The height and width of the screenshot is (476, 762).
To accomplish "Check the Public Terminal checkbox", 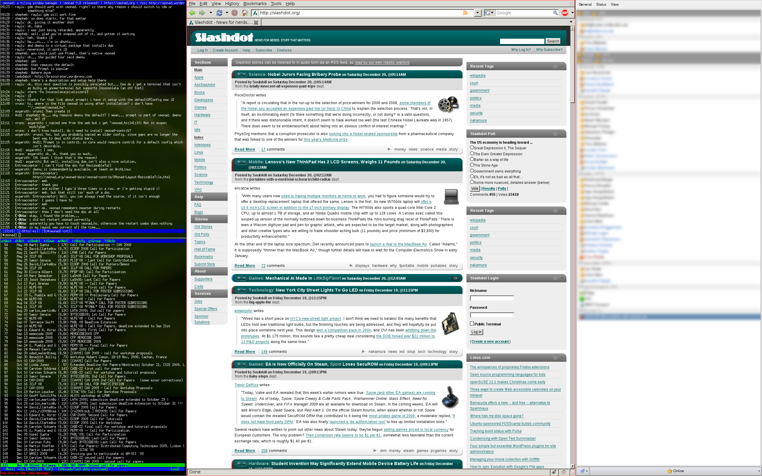I will 472,324.
